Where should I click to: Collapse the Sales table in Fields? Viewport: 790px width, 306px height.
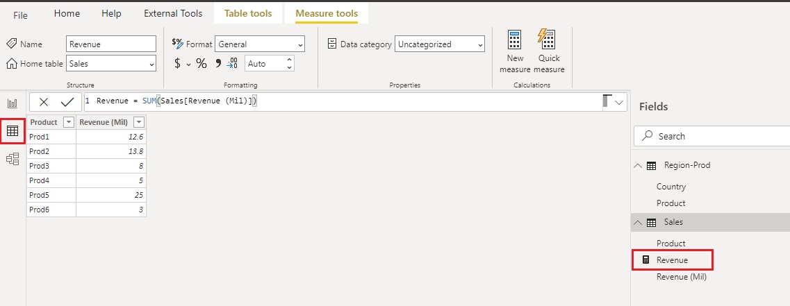(638, 223)
